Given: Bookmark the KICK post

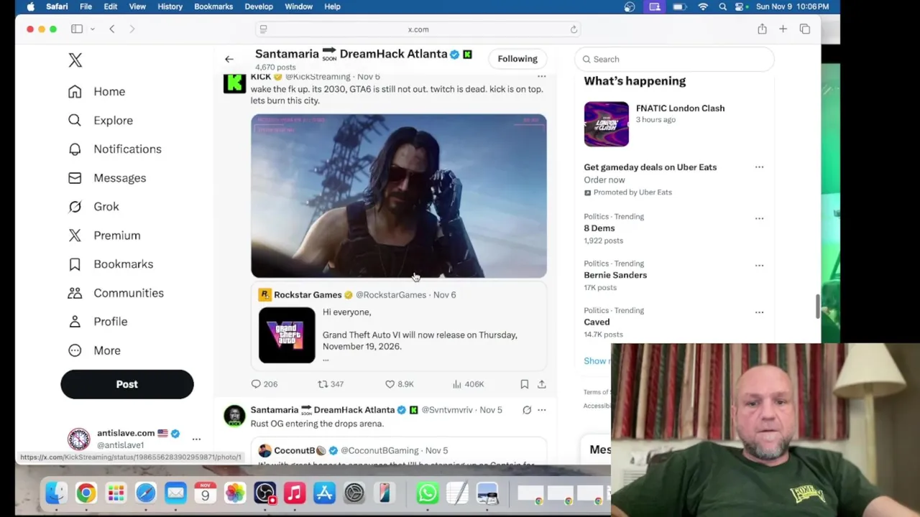Looking at the screenshot, I should tap(525, 384).
